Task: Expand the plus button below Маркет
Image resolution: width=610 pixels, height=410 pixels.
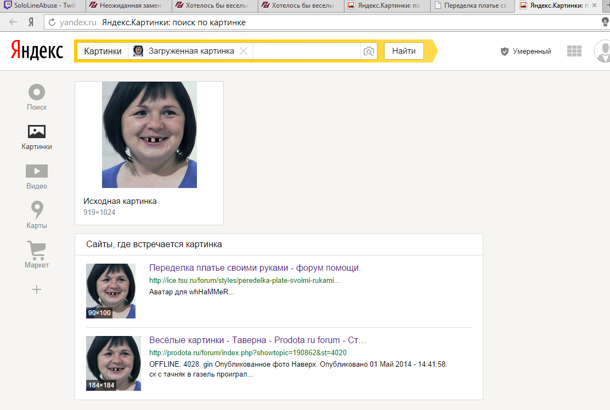Action: point(36,289)
